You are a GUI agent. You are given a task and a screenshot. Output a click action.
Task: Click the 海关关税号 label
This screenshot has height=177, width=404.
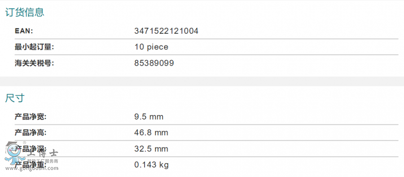pyautogui.click(x=35, y=63)
